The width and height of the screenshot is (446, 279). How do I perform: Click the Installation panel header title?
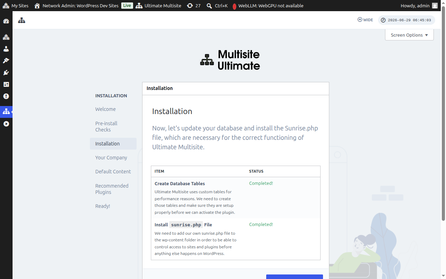pos(160,88)
